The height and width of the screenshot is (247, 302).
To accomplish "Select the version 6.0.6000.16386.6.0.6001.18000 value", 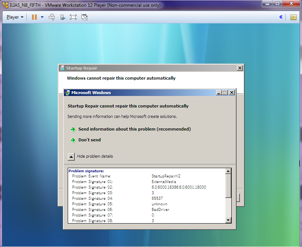I will click(179, 187).
